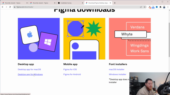Click the blue circular extension icon

click(157, 7)
